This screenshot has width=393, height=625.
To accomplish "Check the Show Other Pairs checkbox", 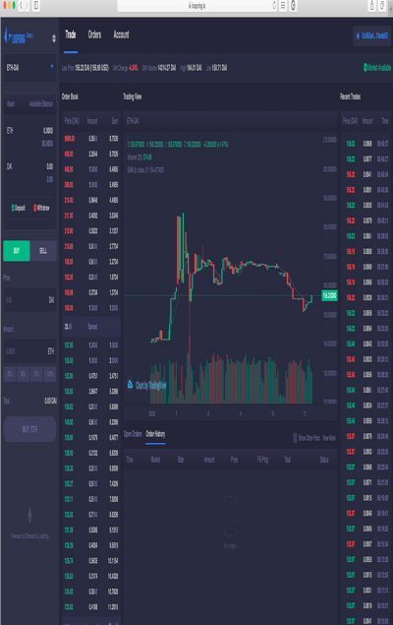I will point(295,438).
